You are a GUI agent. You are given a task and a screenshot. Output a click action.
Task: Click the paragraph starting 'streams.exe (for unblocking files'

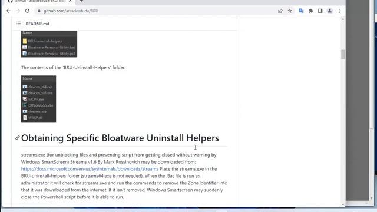pyautogui.click(x=124, y=175)
